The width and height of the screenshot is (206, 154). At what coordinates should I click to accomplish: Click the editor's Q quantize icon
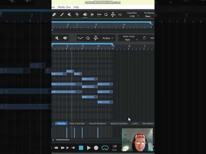88,38
